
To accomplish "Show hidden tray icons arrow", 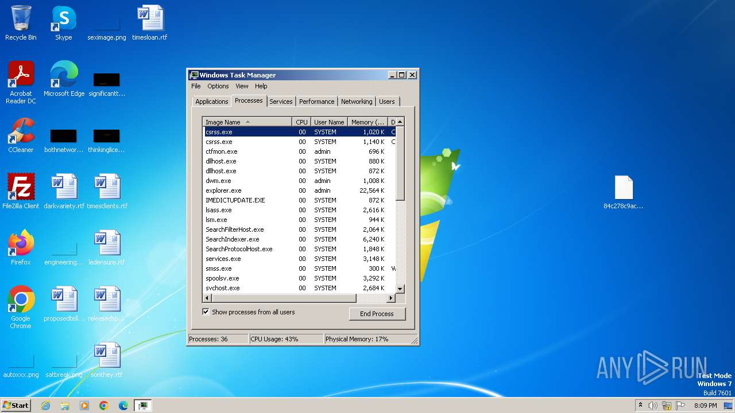I will tap(640, 406).
